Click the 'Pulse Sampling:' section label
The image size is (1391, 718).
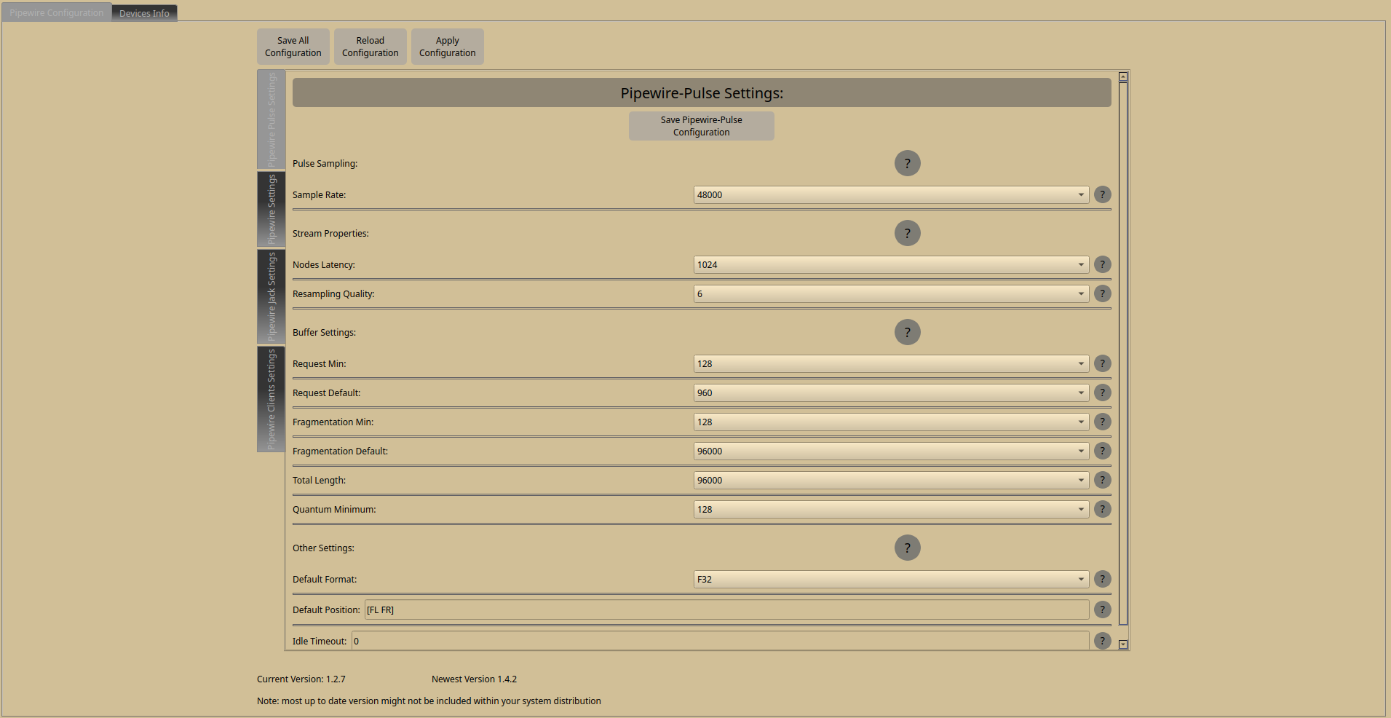325,163
